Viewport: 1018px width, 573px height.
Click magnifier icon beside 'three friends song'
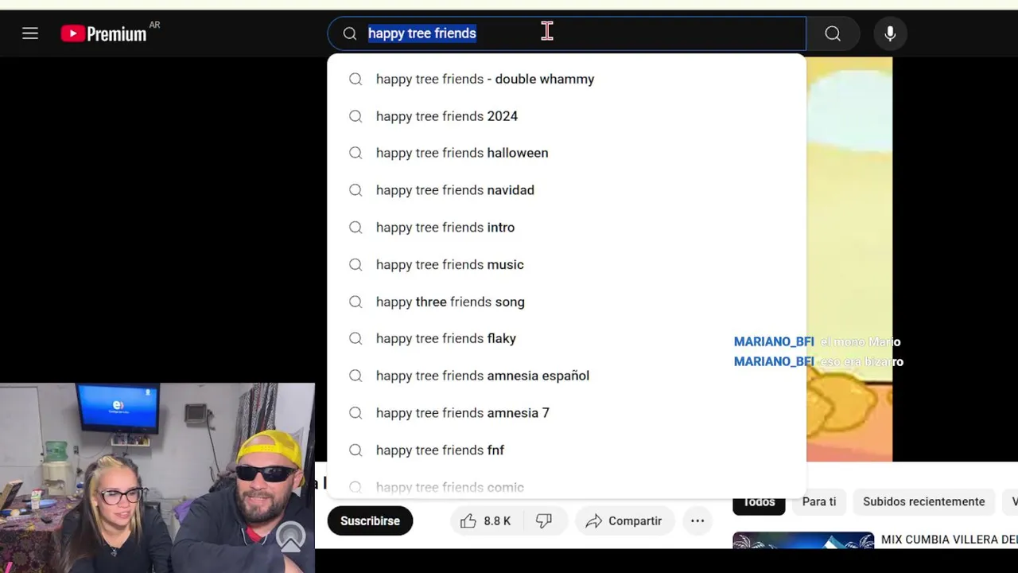click(x=356, y=302)
